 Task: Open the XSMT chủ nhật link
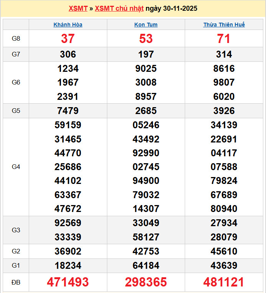[119, 8]
